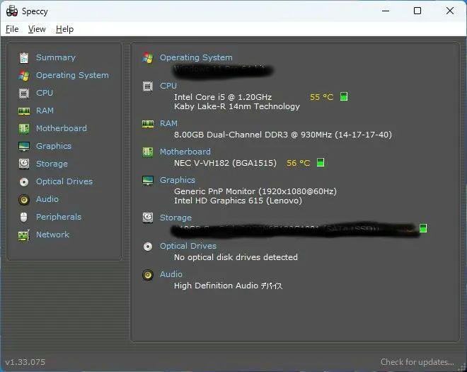Image resolution: width=467 pixels, height=372 pixels.
Task: Click the CPU chip icon in summary panel
Action: (x=148, y=86)
